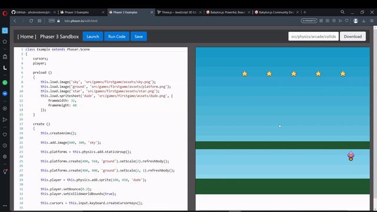Open the L-shaped app icon in sidebar

point(5,68)
